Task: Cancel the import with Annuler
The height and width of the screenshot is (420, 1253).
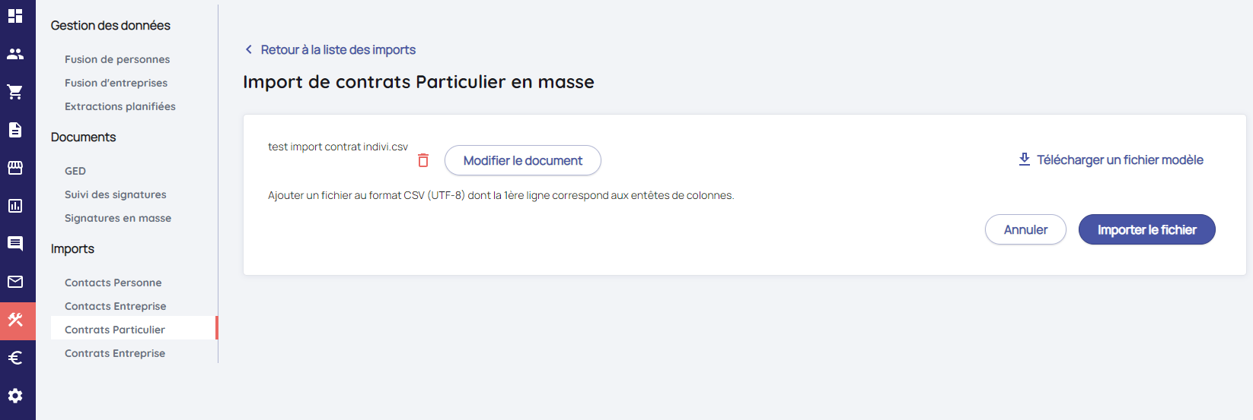Action: tap(1025, 229)
